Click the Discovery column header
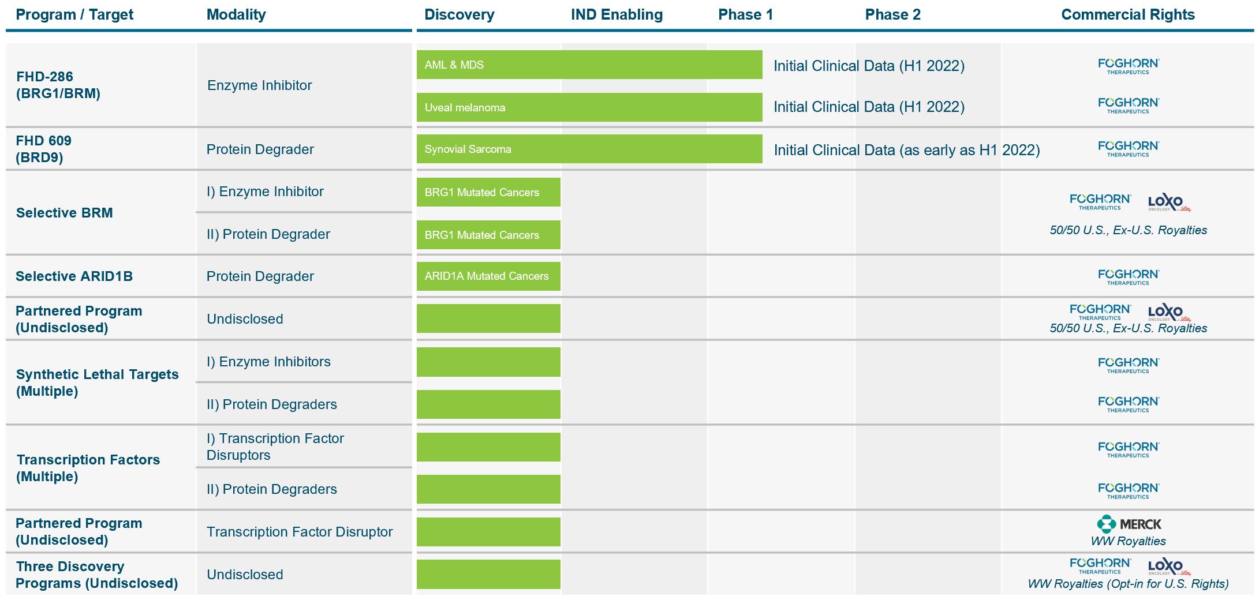Image resolution: width=1259 pixels, height=600 pixels. (459, 14)
